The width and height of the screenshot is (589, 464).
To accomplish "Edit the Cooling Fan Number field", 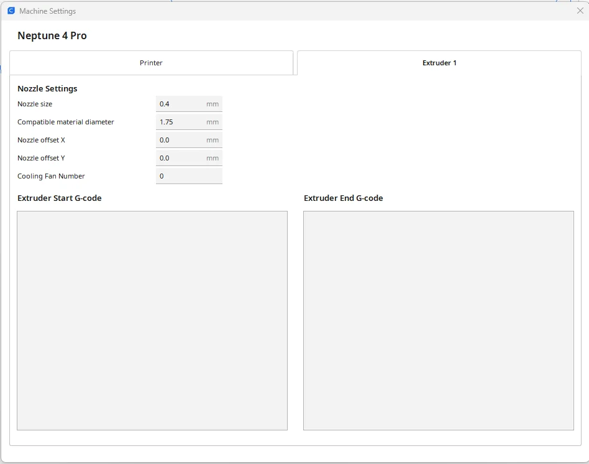I will tap(189, 176).
